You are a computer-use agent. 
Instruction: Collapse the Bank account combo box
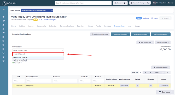pyautogui.click(x=38, y=50)
